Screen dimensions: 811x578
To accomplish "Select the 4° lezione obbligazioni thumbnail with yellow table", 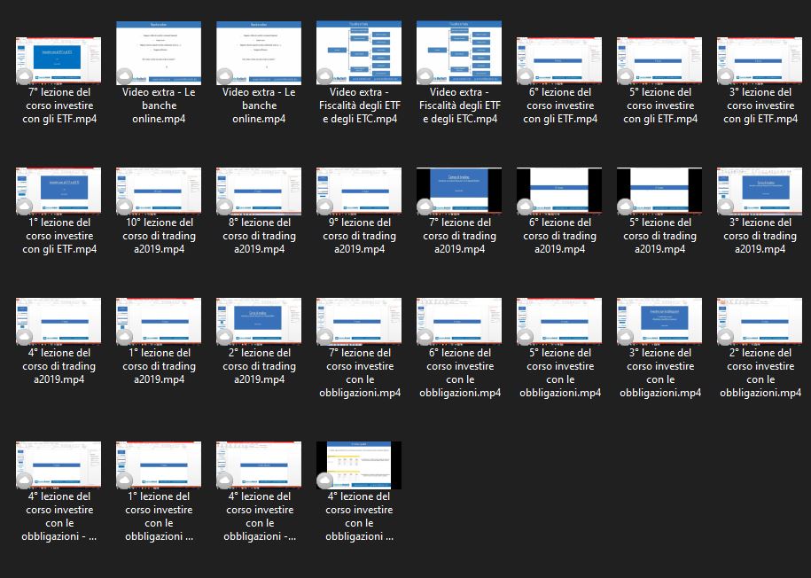I will tap(359, 465).
